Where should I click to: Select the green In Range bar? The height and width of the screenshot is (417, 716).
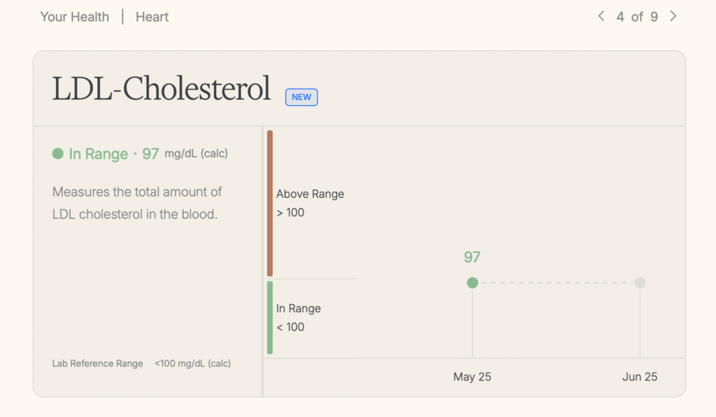[x=270, y=318]
